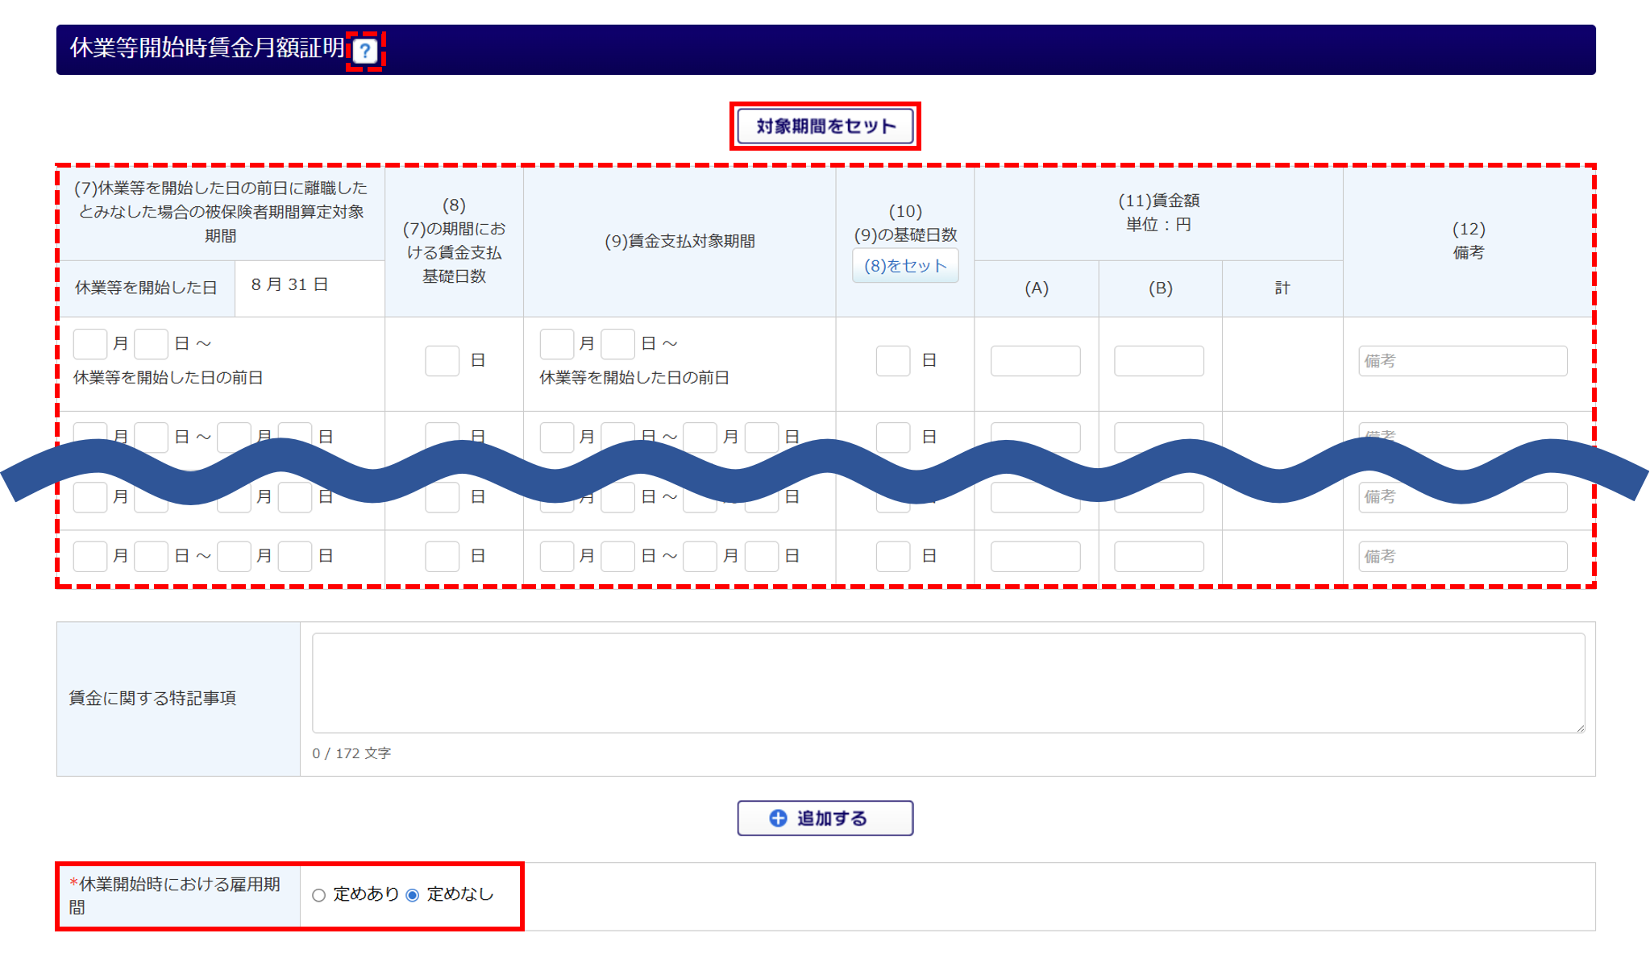Click first row wage amount (A) field
Screen dimensions: 1650x954
tap(1035, 361)
